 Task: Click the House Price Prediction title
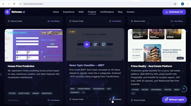pos(21,66)
